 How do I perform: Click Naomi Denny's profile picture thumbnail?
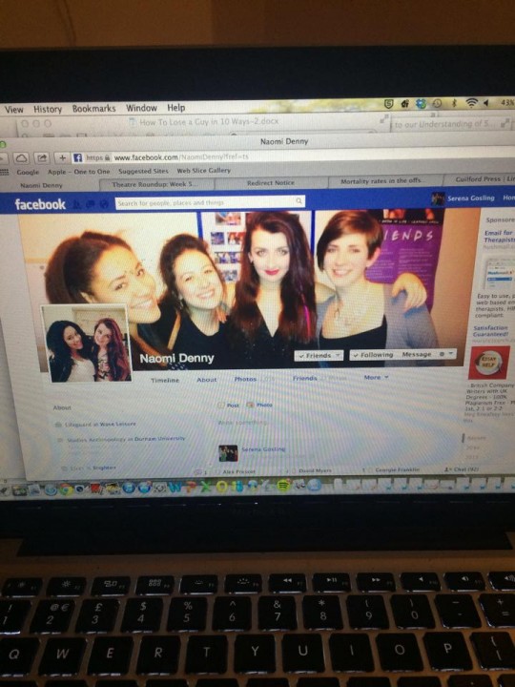coord(87,343)
